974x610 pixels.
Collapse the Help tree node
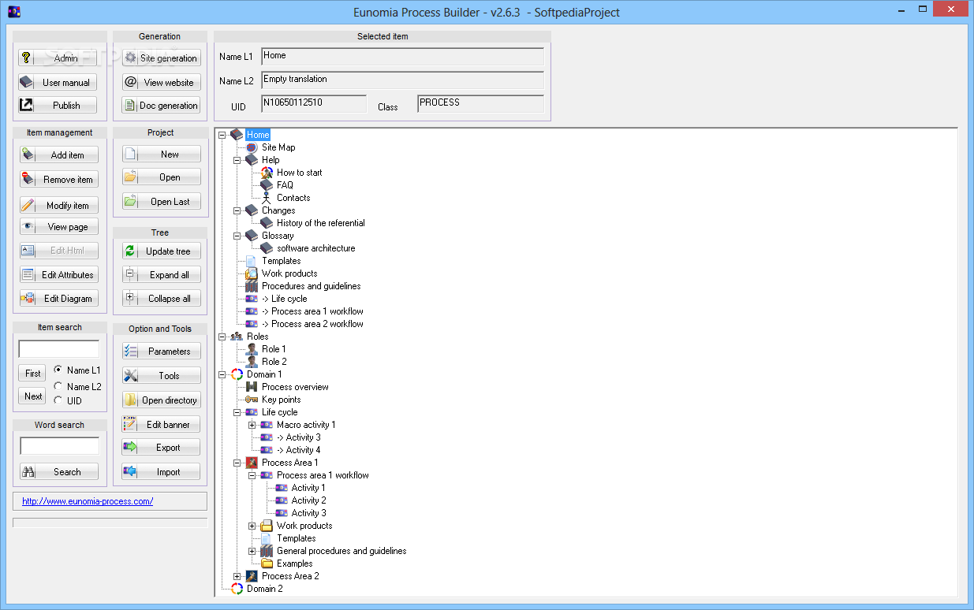[x=237, y=160]
